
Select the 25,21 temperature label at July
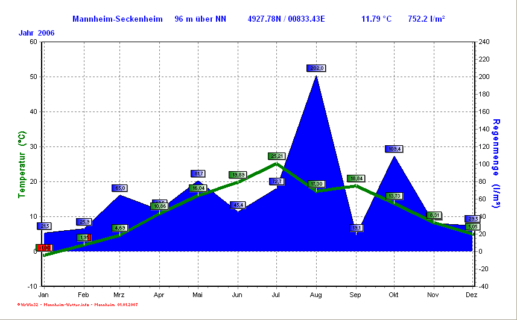pos(276,156)
